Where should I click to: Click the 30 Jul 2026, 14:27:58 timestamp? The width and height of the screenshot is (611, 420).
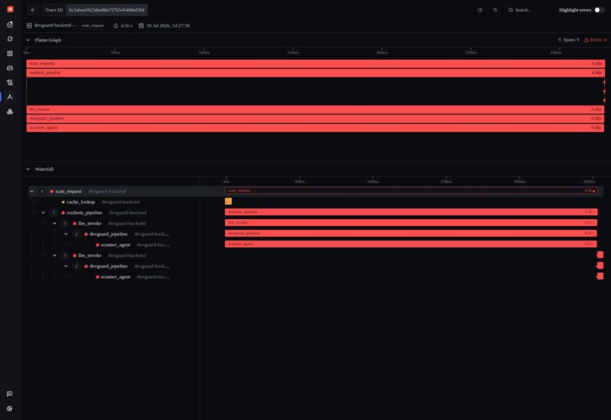[x=168, y=25]
